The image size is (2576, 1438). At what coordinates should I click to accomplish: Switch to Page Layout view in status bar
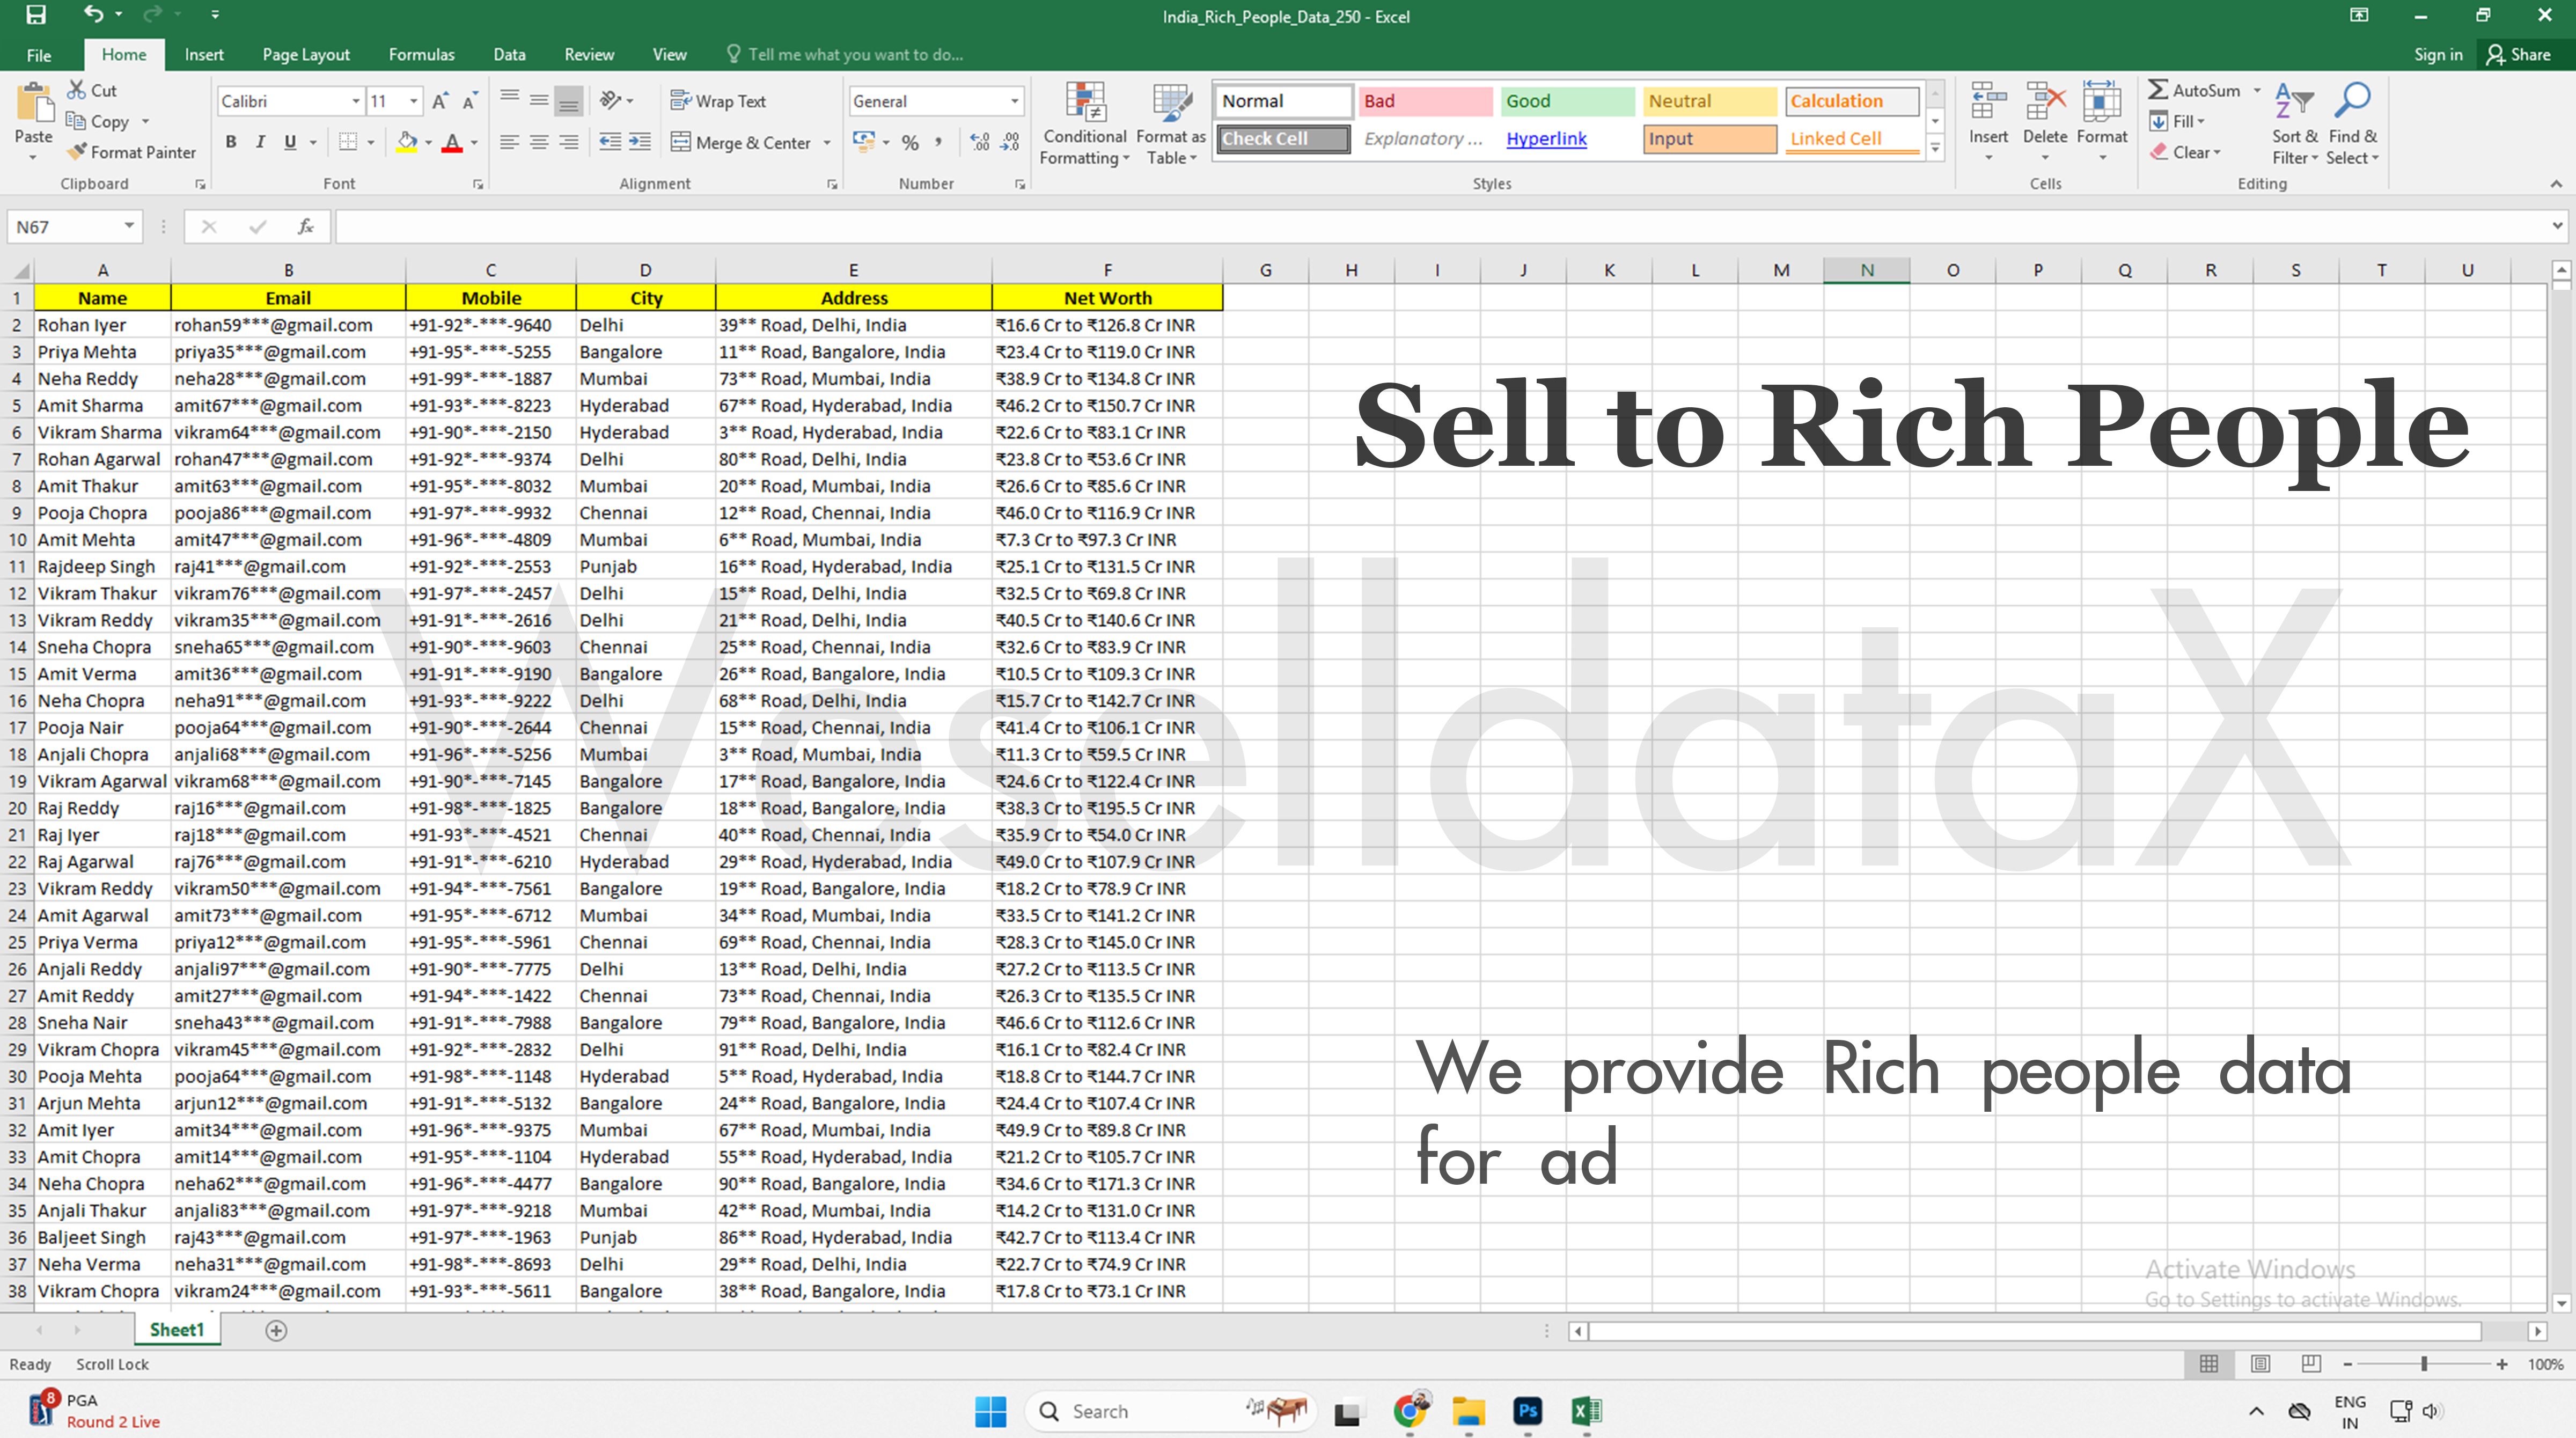click(x=2260, y=1364)
